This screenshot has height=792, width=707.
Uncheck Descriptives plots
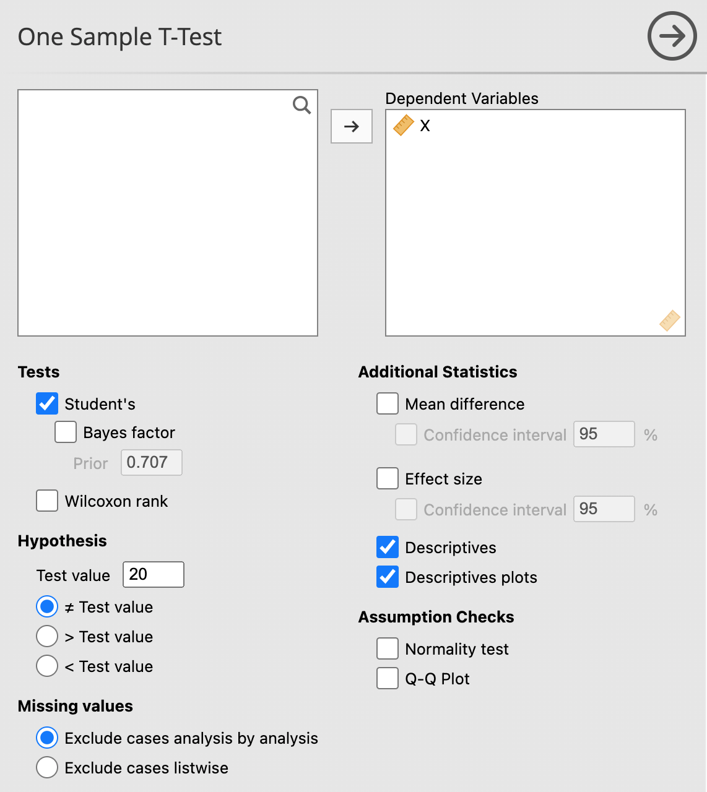pos(388,577)
